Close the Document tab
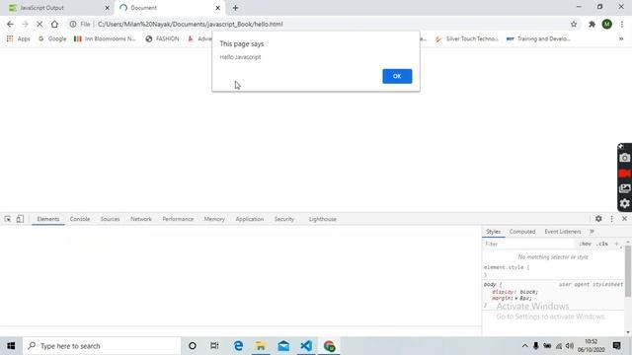 click(x=217, y=8)
